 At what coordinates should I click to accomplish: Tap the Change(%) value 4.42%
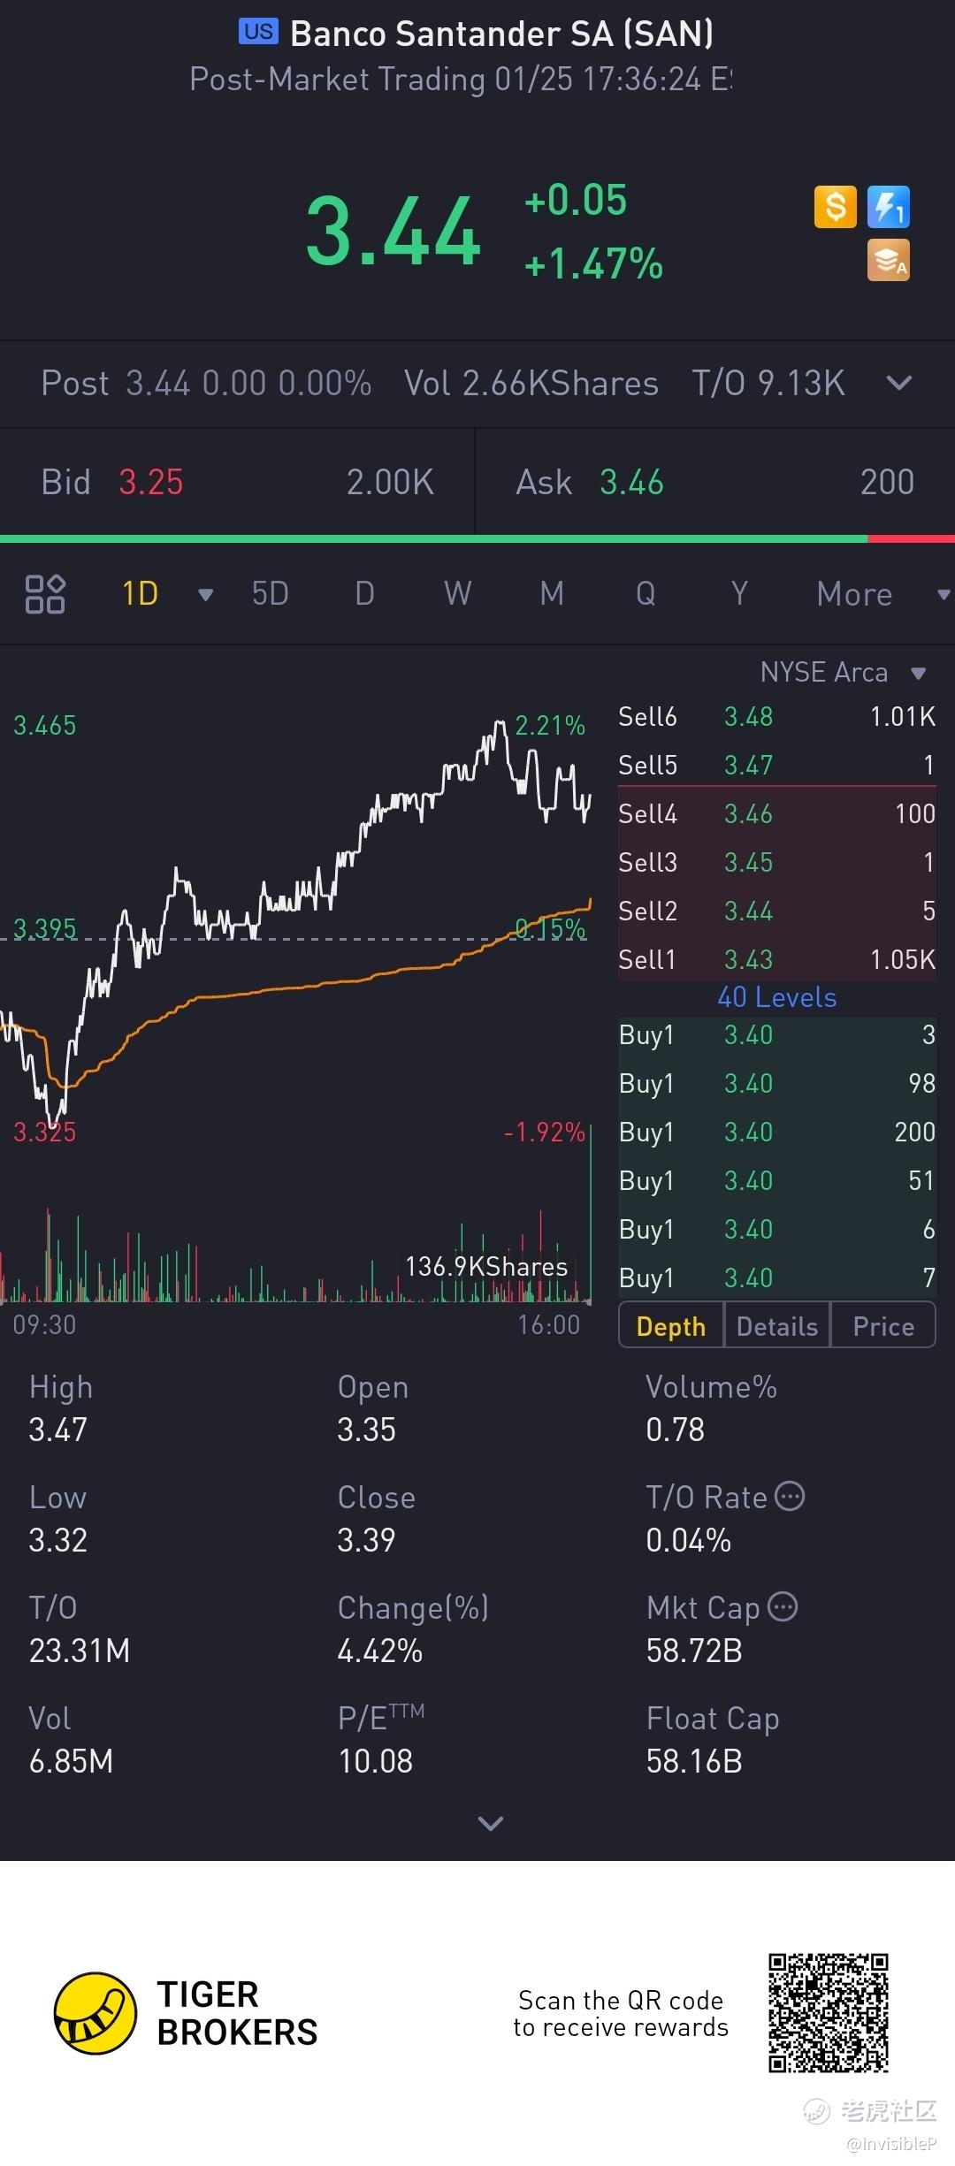pos(380,1651)
